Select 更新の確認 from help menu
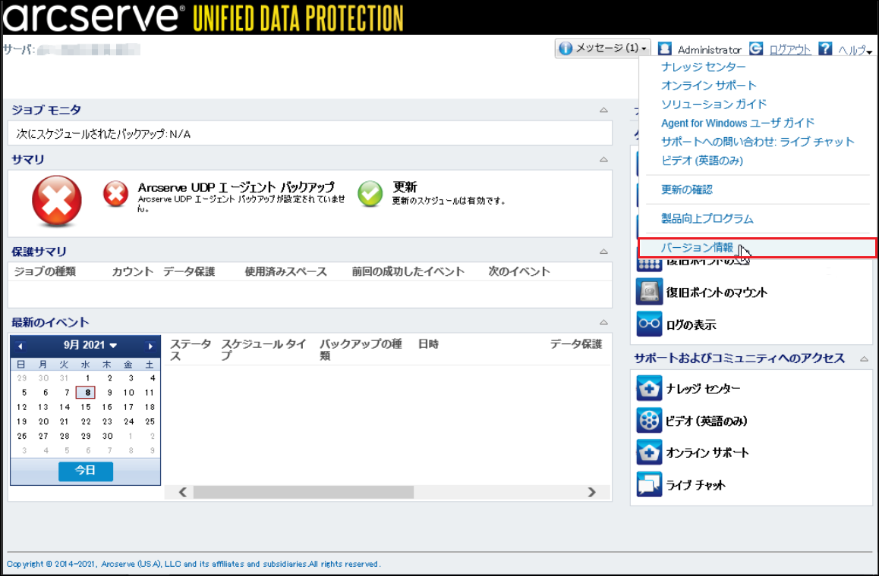The image size is (879, 576). [x=687, y=189]
